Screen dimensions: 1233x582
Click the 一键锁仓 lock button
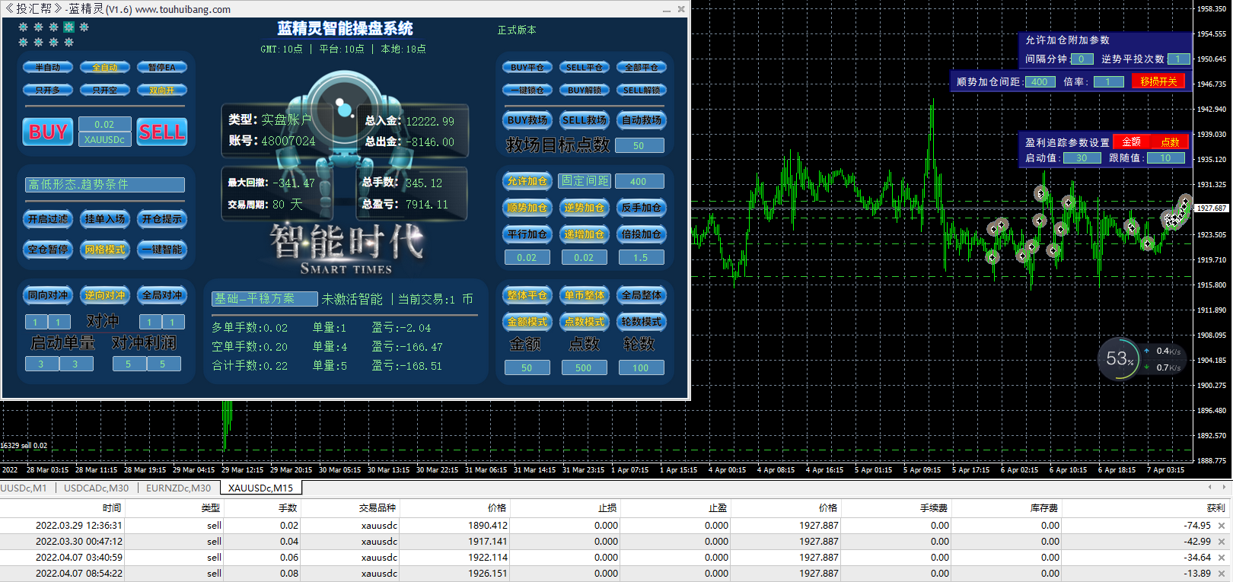[x=527, y=91]
